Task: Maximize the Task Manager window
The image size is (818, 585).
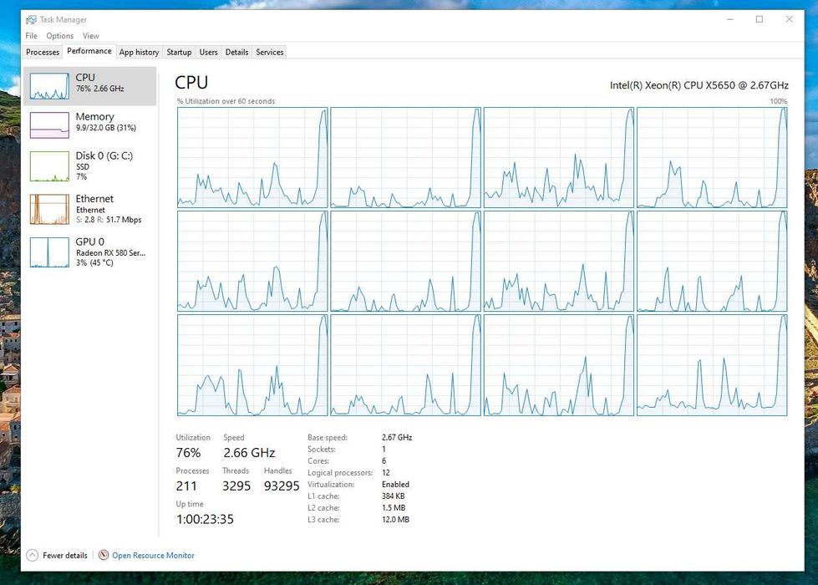Action: (x=760, y=19)
